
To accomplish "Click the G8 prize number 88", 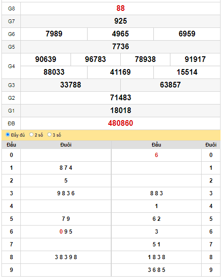I will click(x=120, y=8).
